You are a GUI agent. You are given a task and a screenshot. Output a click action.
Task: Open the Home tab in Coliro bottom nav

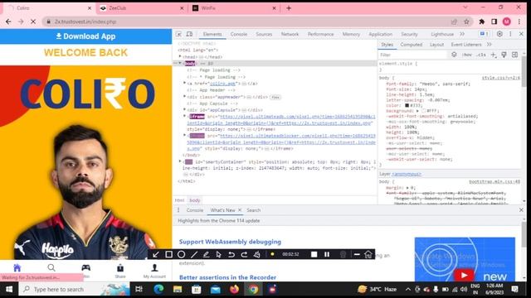[x=17, y=268]
